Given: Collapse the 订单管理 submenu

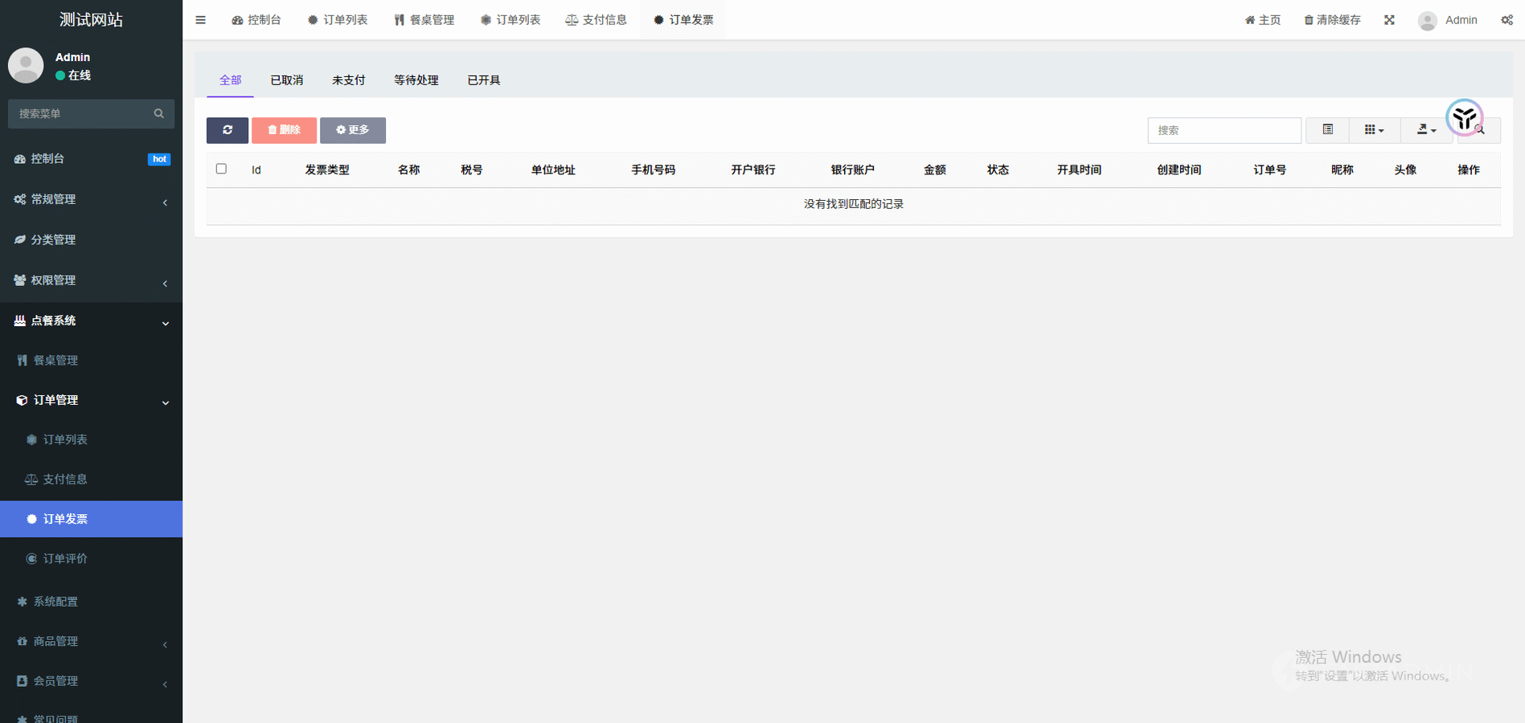Looking at the screenshot, I should click(91, 400).
